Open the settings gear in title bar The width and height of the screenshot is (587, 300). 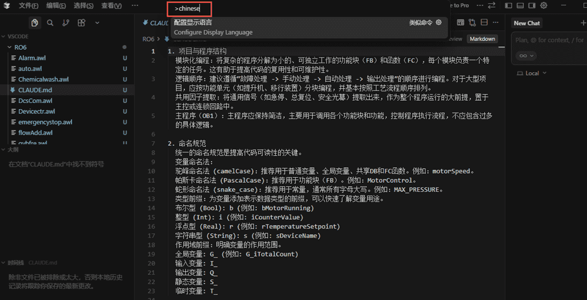[544, 5]
